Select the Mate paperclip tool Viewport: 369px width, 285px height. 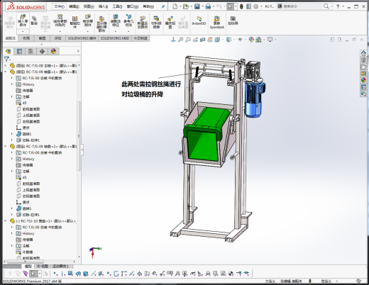coord(34,21)
